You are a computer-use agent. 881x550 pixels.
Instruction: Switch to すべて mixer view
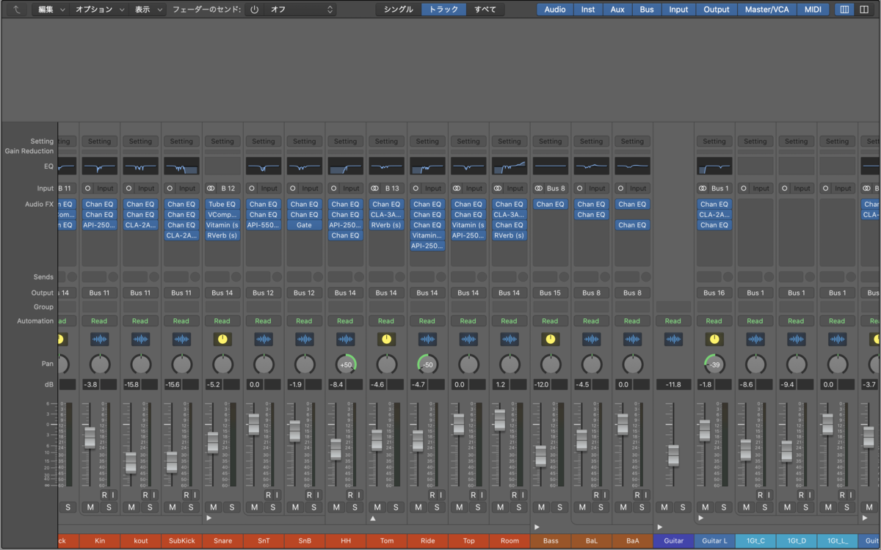point(485,10)
